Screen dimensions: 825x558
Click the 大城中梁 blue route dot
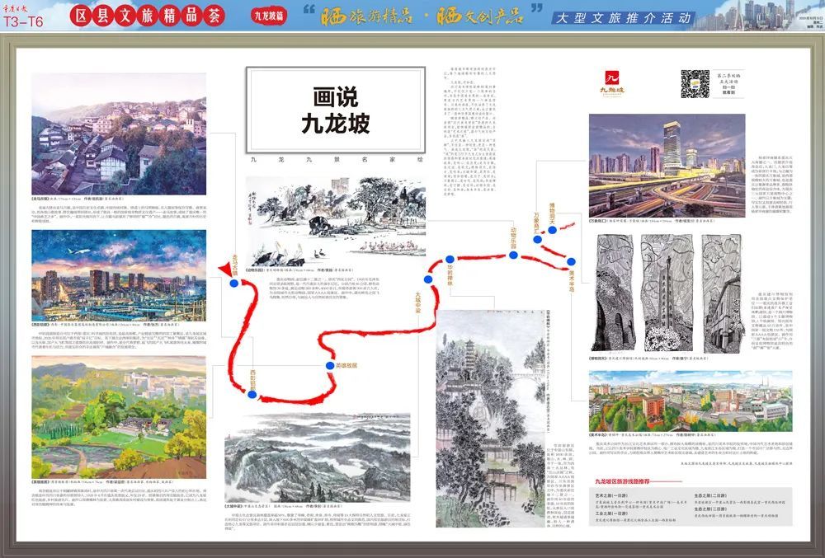pos(427,279)
